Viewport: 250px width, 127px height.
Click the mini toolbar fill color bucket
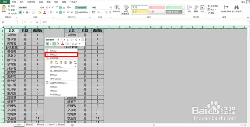(57, 44)
